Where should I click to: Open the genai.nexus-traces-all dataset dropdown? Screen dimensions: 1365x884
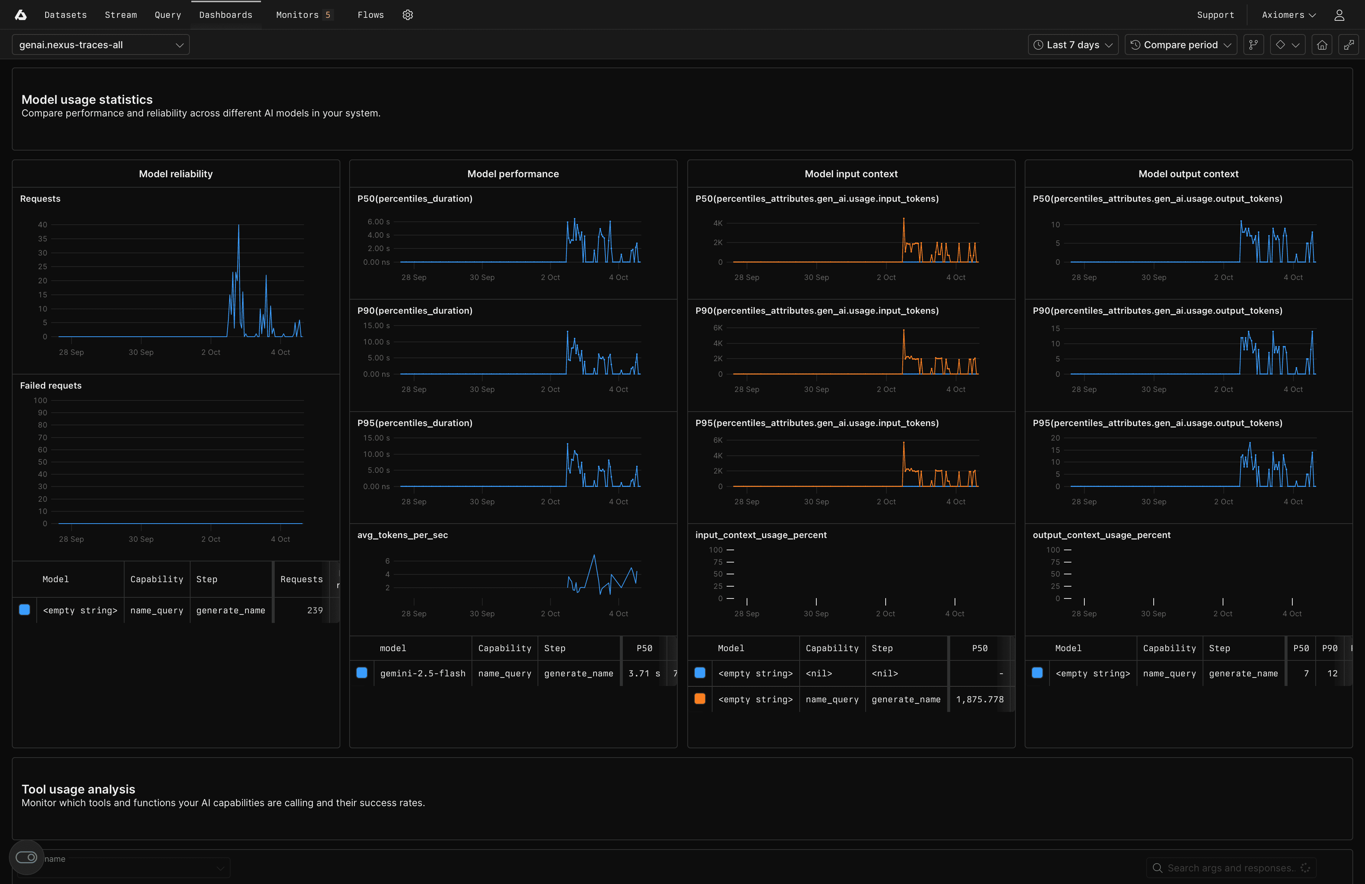[100, 45]
